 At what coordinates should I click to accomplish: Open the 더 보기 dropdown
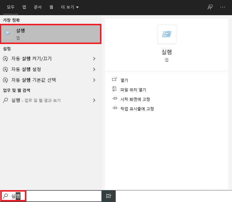[x=70, y=7]
